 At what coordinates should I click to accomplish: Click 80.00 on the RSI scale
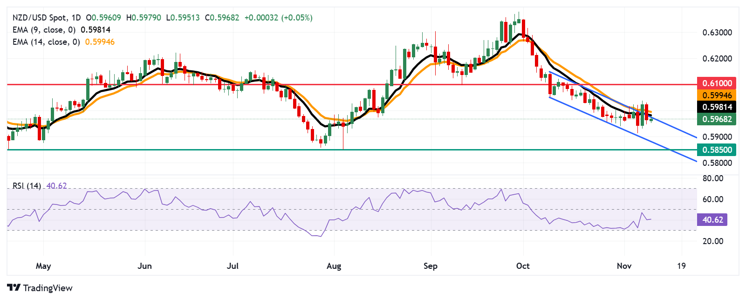(x=712, y=178)
